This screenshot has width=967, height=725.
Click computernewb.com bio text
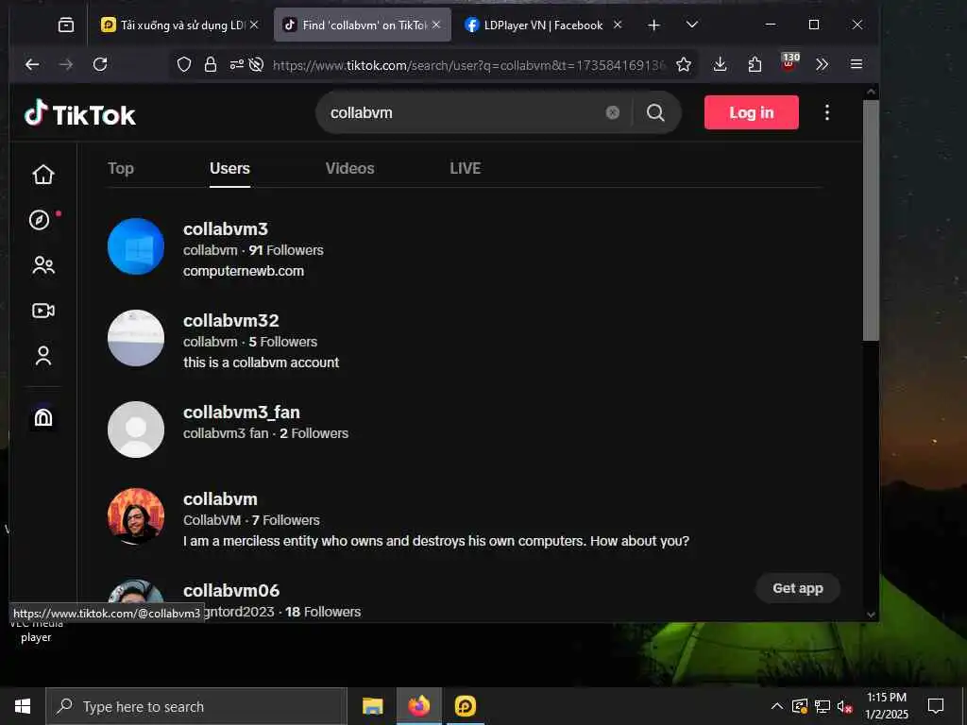[x=244, y=271]
